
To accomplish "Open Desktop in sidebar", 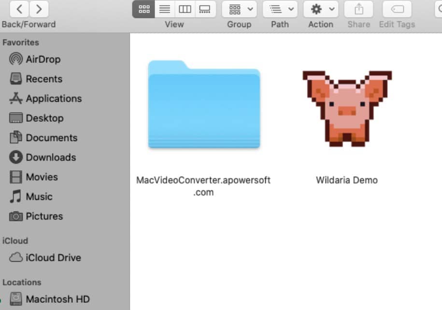I will point(36,118).
